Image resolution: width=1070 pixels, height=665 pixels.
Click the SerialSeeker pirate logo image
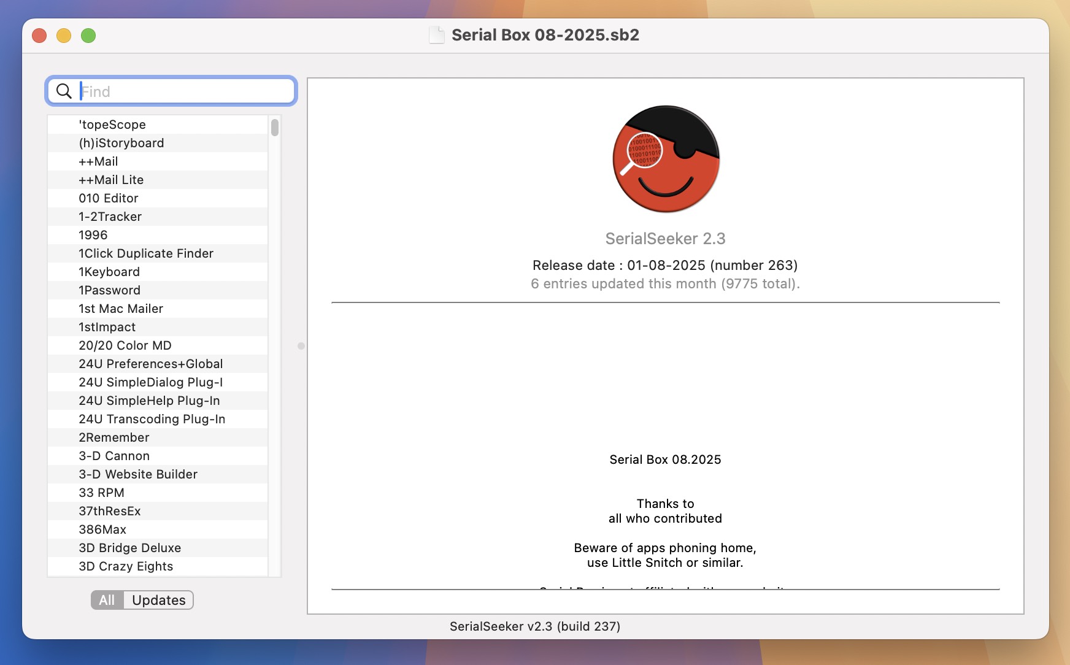666,158
